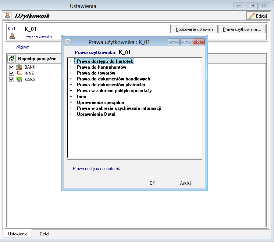Image resolution: width=274 pixels, height=242 pixels.
Task: Select Prawa w zakresie uzyskiwania informacji item
Action: click(119, 108)
